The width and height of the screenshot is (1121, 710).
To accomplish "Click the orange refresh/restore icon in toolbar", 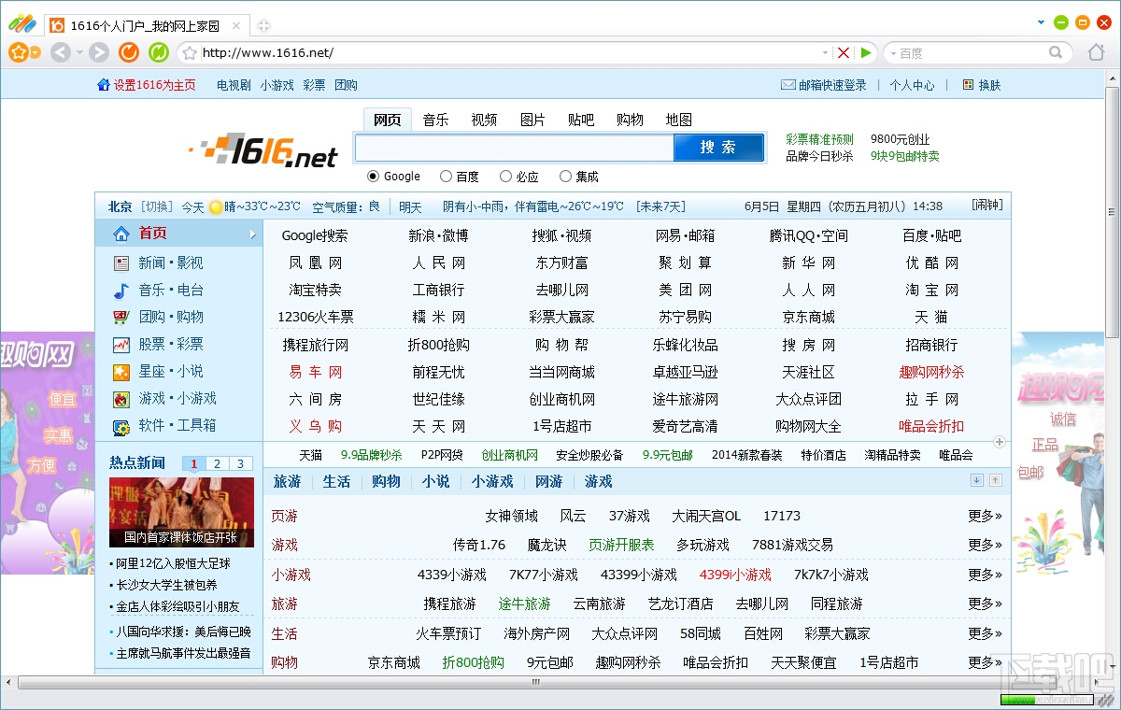I will [x=129, y=53].
